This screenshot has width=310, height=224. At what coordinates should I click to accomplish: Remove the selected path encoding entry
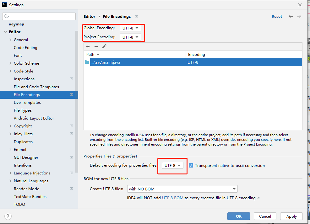[x=96, y=46]
